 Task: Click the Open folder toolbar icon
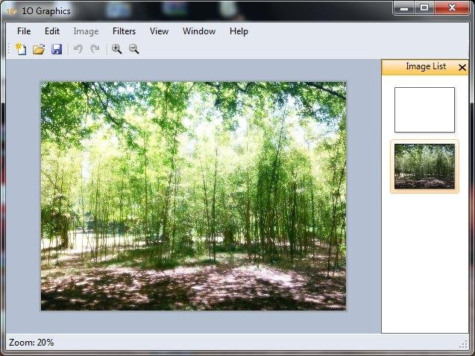(39, 49)
